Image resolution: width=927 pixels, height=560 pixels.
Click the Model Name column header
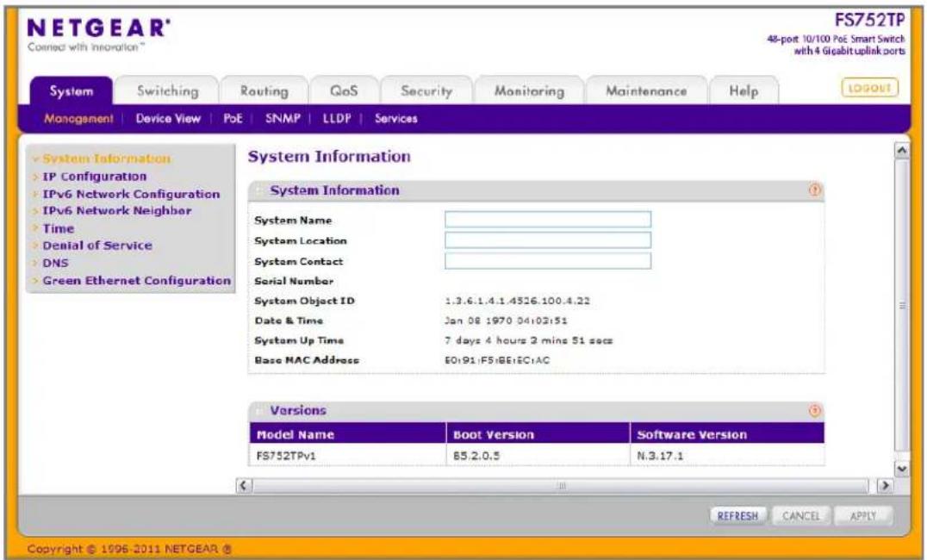click(348, 434)
